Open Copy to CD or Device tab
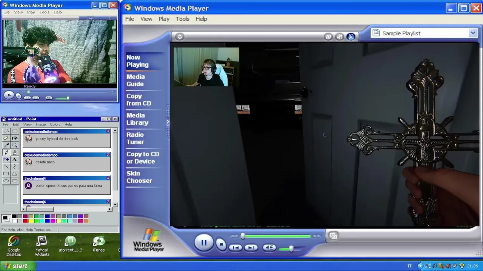 point(143,158)
